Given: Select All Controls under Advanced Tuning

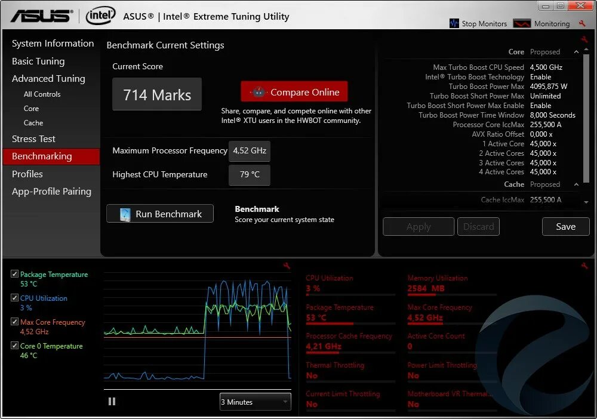Looking at the screenshot, I should point(42,94).
